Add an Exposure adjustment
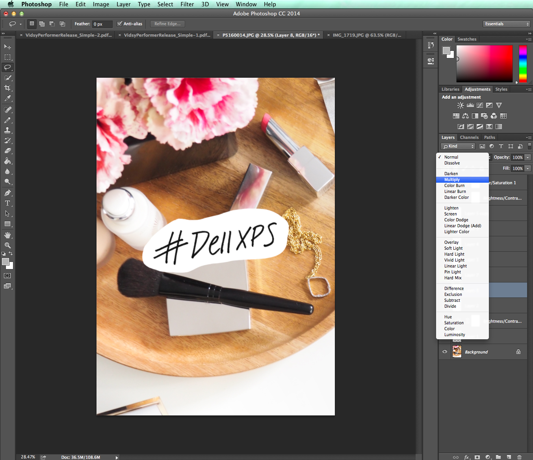Screen dimensions: 533x460 [x=489, y=105]
